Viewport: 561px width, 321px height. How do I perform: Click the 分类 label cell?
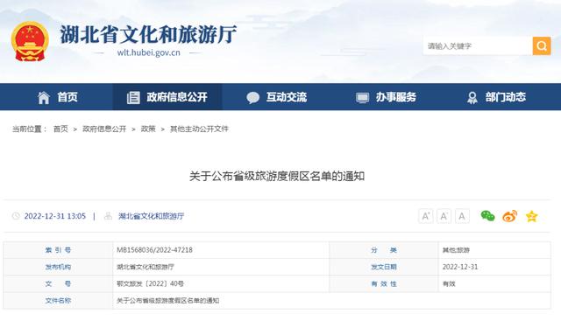384,250
